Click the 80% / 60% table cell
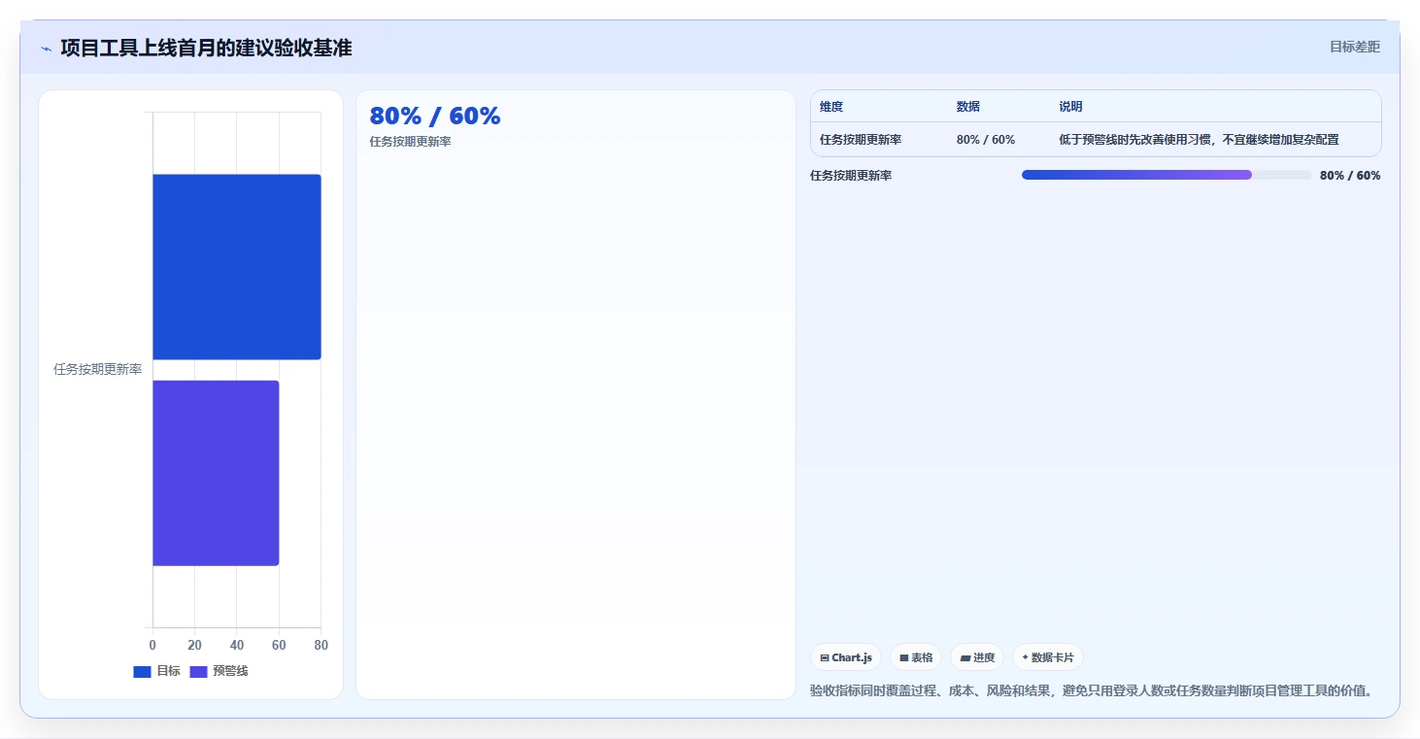The height and width of the screenshot is (739, 1420). (986, 140)
